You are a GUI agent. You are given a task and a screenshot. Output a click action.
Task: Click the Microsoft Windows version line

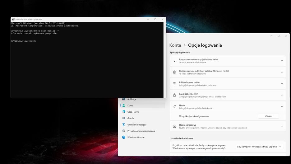pos(38,23)
